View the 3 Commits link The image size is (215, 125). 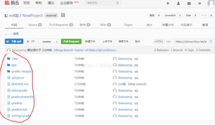pyautogui.click(x=203, y=50)
